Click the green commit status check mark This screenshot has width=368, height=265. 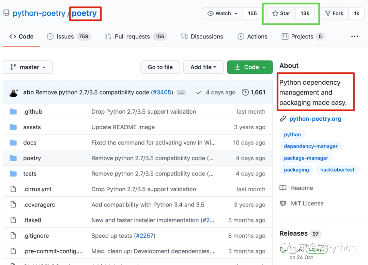pyautogui.click(x=199, y=93)
